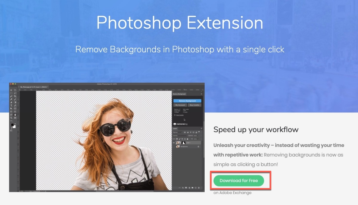Image resolution: width=358 pixels, height=205 pixels.
Task: Open the Layers panel menu icon
Action: (201, 129)
